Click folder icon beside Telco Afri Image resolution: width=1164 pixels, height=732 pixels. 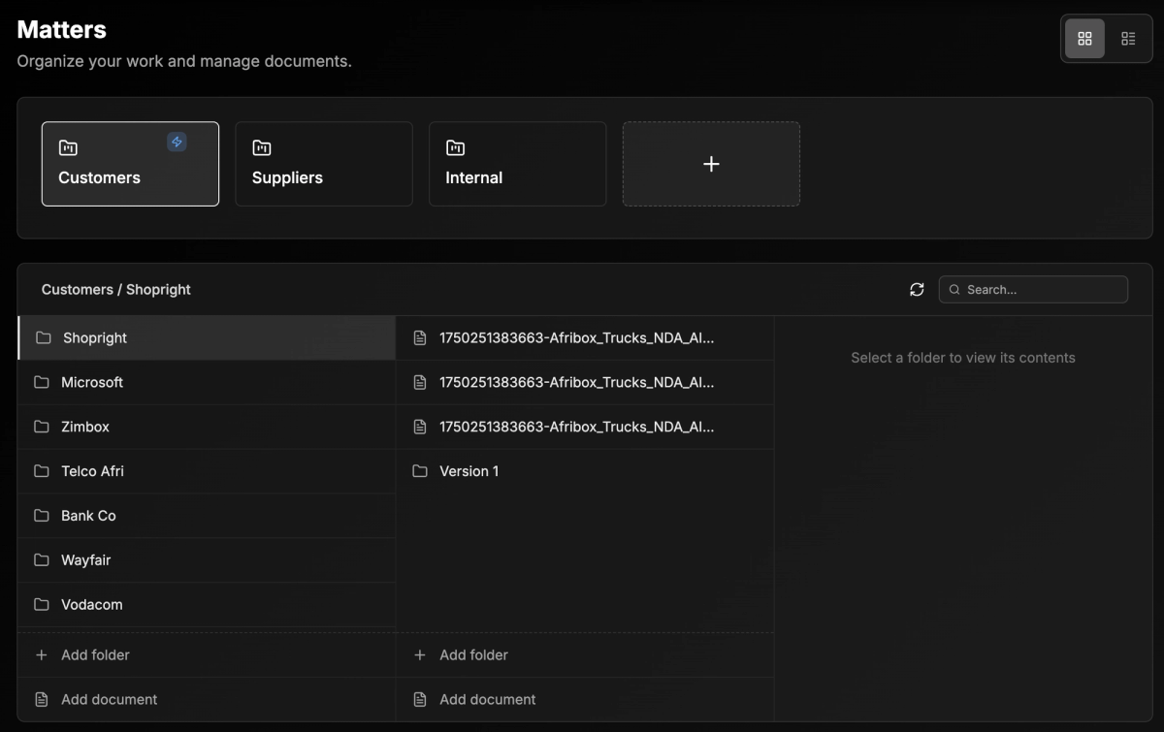coord(42,471)
